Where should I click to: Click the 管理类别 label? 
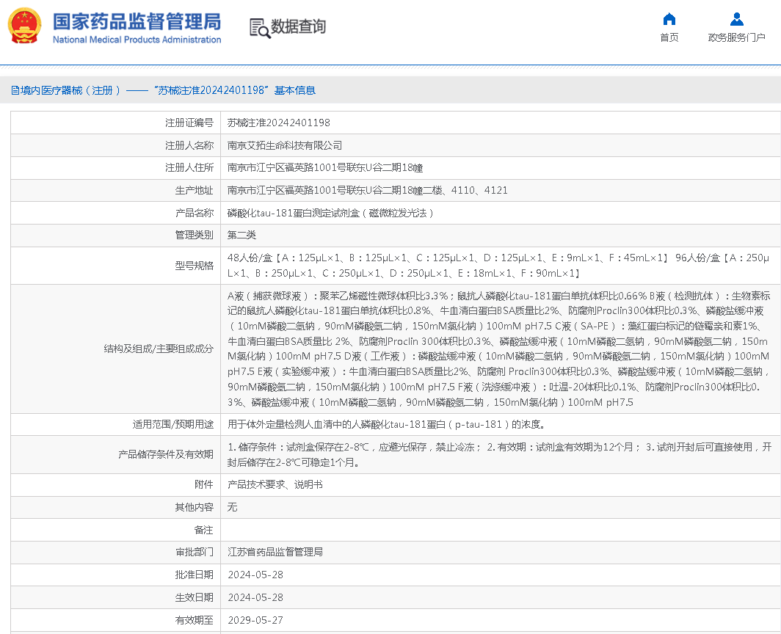tap(195, 235)
